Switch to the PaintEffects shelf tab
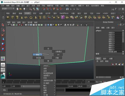 pos(64,13)
